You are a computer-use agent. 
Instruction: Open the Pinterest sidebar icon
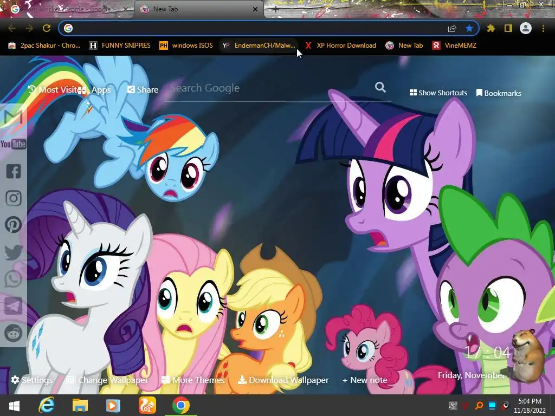14,225
